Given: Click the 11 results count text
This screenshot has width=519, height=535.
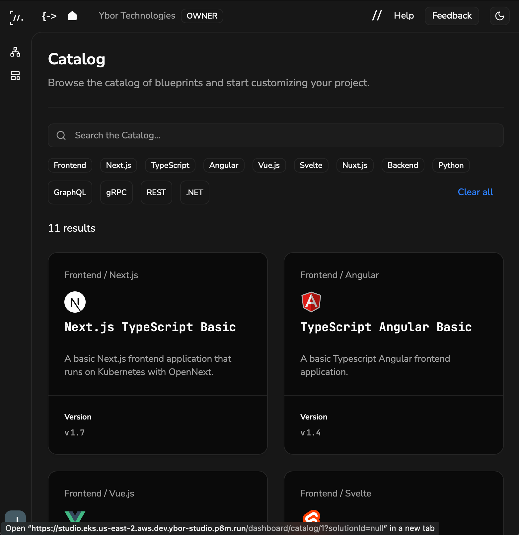Looking at the screenshot, I should 72,228.
